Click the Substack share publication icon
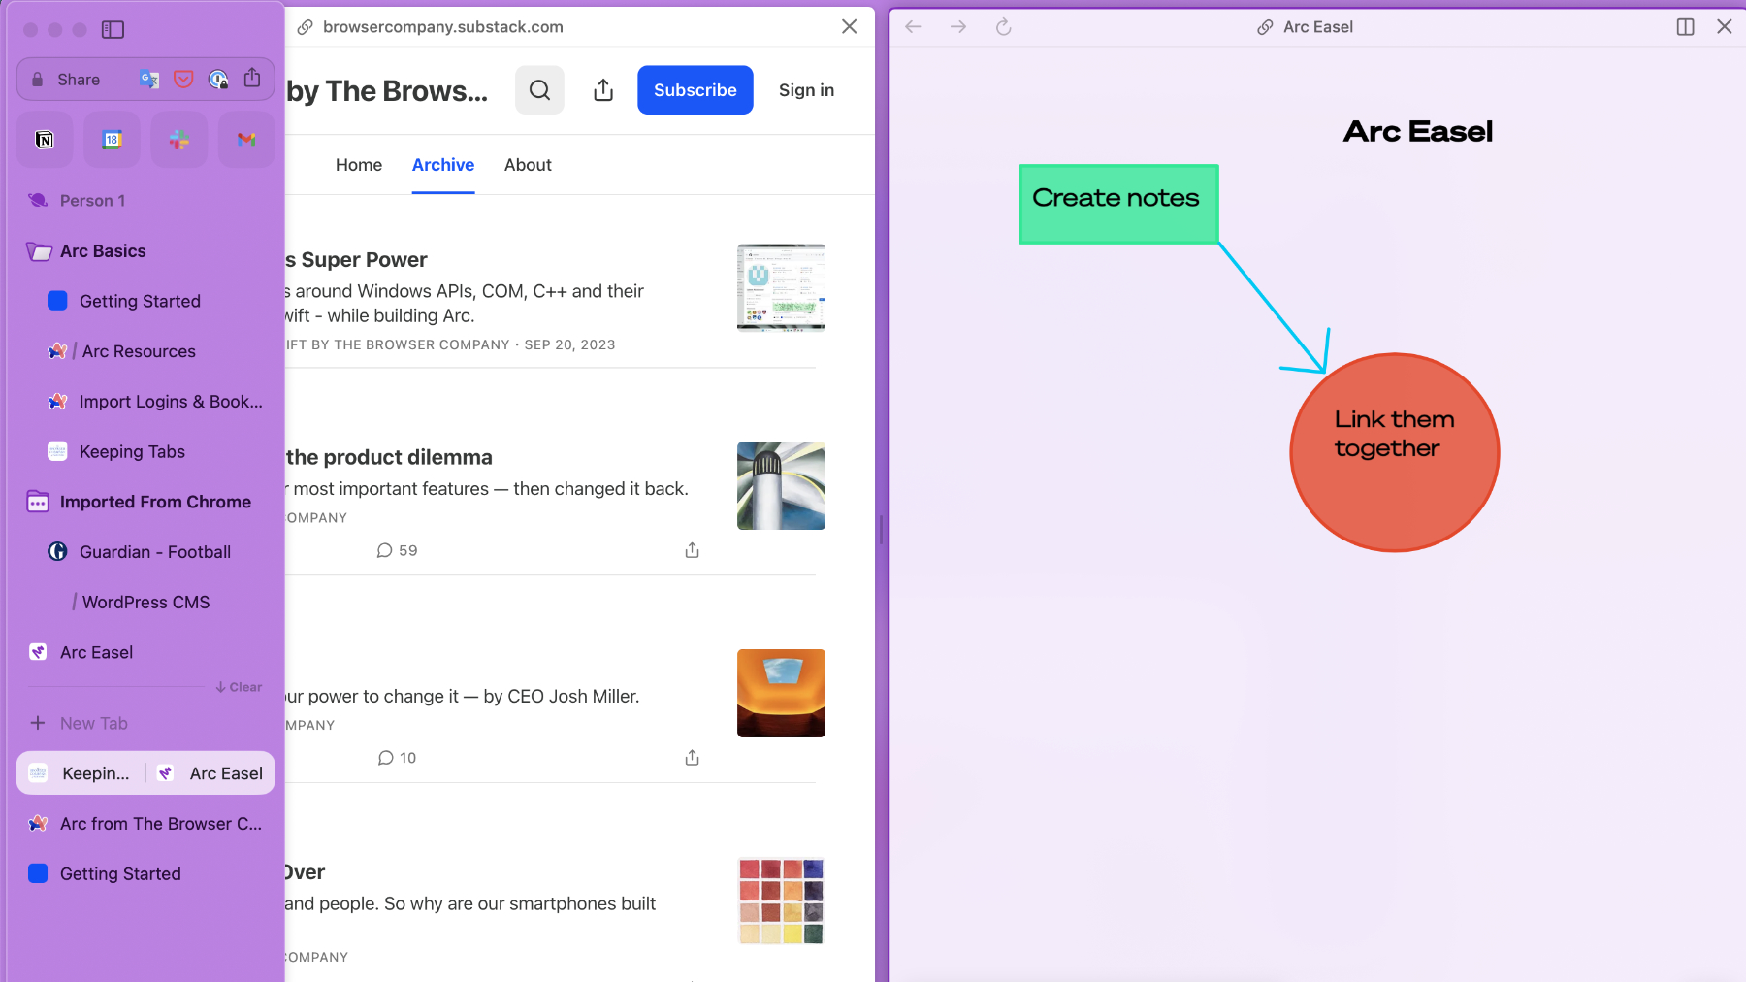 (603, 90)
